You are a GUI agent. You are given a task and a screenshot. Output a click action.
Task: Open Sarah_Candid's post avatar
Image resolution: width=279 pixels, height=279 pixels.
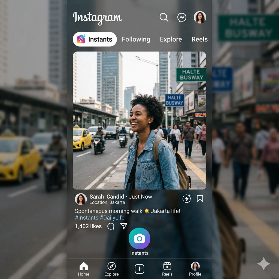click(x=81, y=199)
